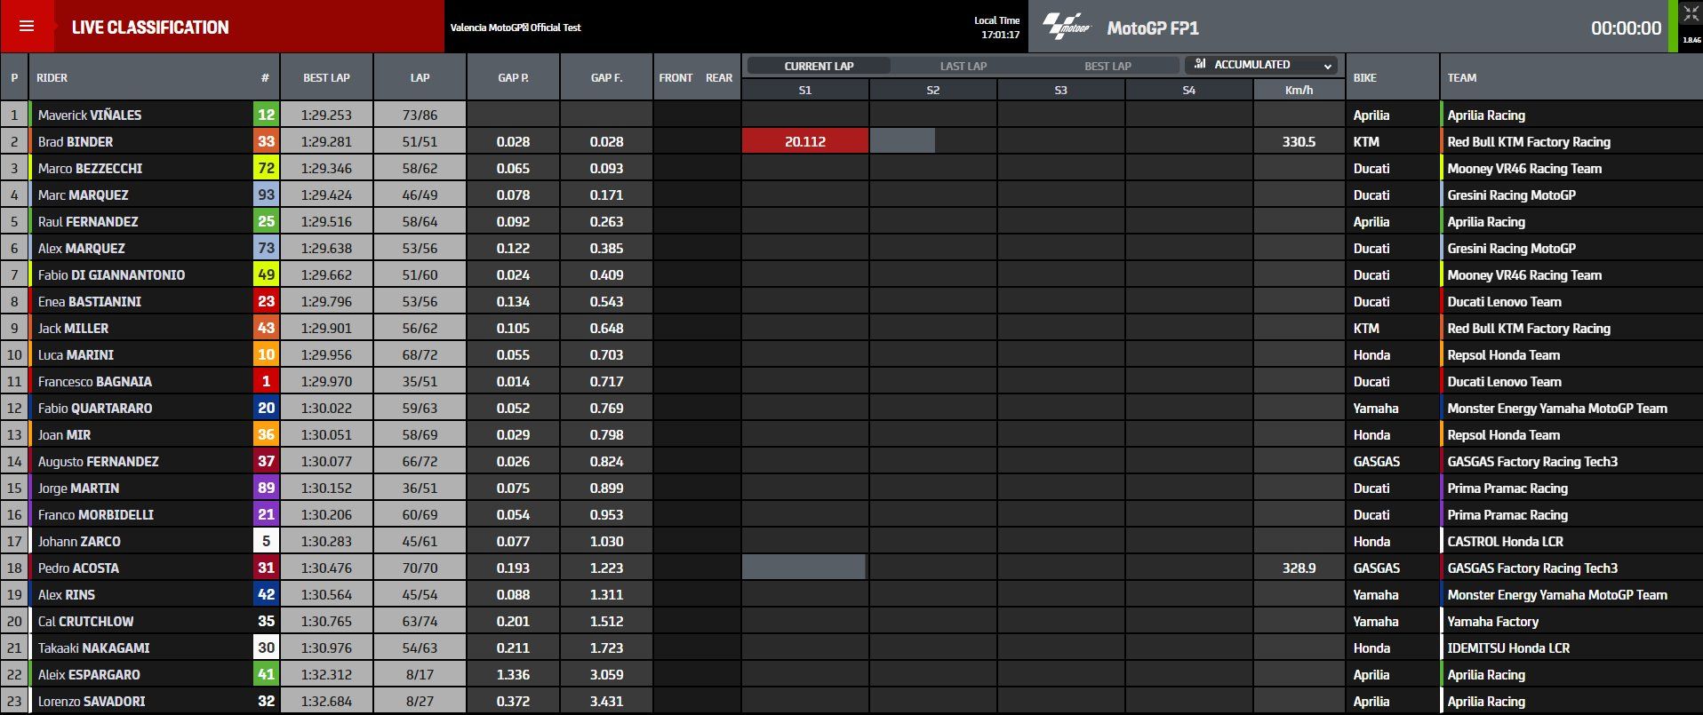This screenshot has height=715, width=1703.
Task: Click best lap 1:29.253
Action: pyautogui.click(x=326, y=115)
